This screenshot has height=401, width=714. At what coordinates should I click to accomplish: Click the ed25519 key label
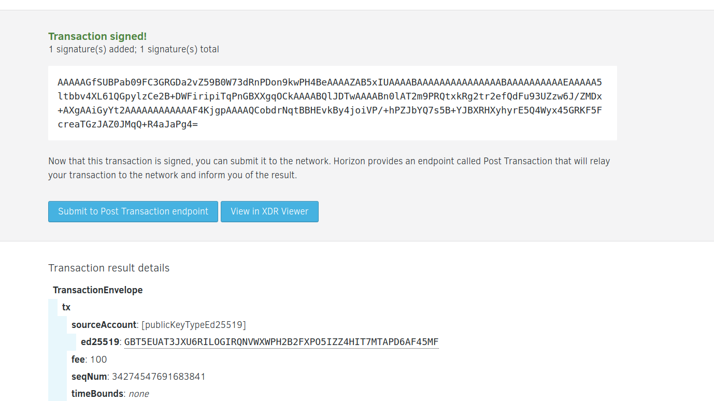[100, 342]
